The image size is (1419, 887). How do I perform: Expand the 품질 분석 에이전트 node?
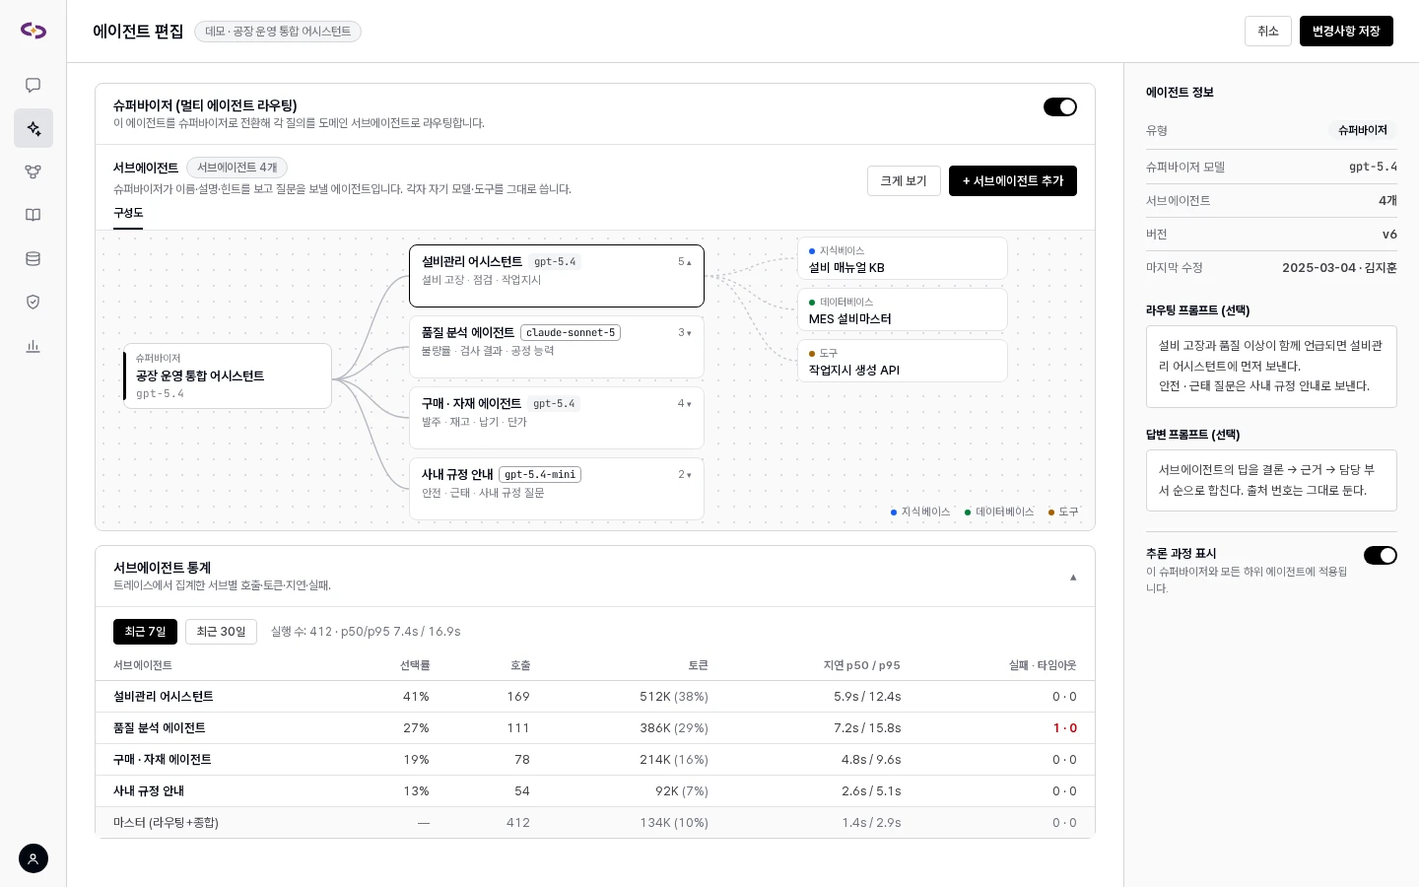click(x=685, y=333)
